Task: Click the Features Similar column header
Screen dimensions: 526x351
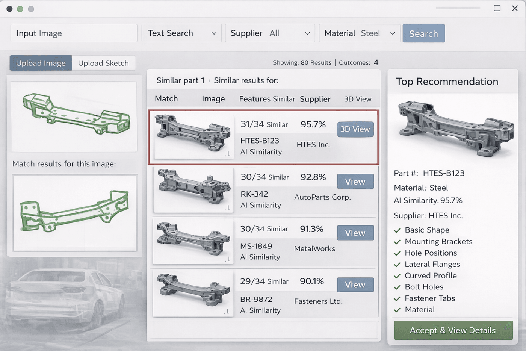Action: pyautogui.click(x=267, y=99)
